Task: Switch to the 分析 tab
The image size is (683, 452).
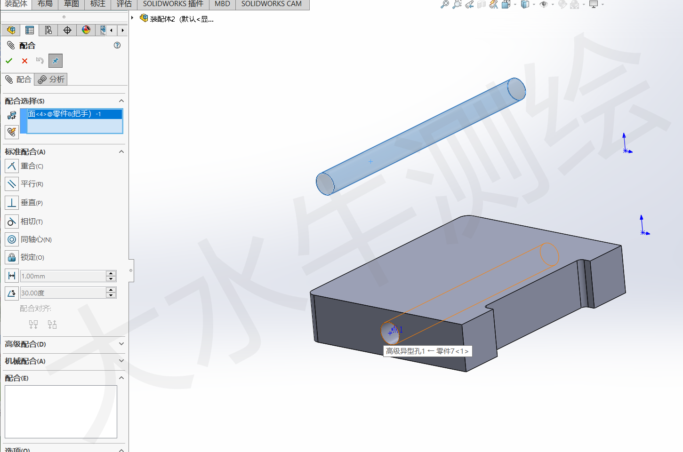Action: [x=51, y=79]
